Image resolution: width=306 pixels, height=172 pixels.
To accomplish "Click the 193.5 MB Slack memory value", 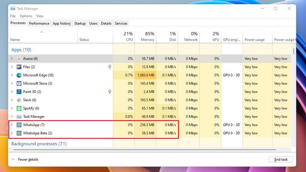I will 147,100.
